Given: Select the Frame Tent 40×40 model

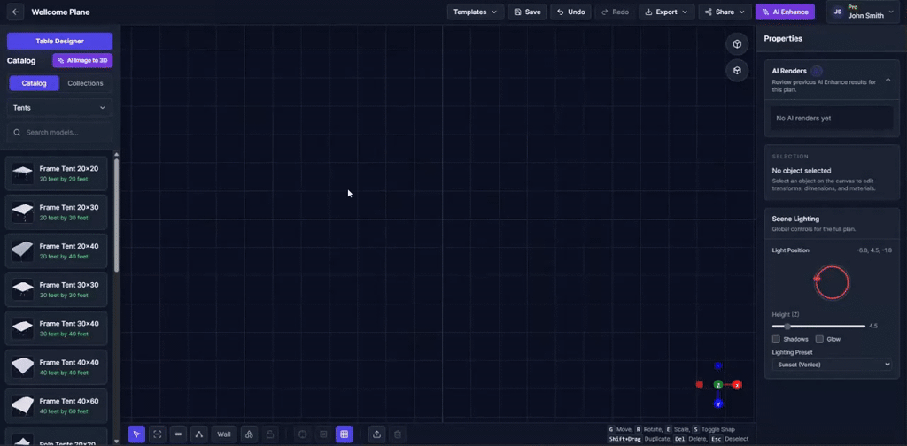Looking at the screenshot, I should (56, 367).
